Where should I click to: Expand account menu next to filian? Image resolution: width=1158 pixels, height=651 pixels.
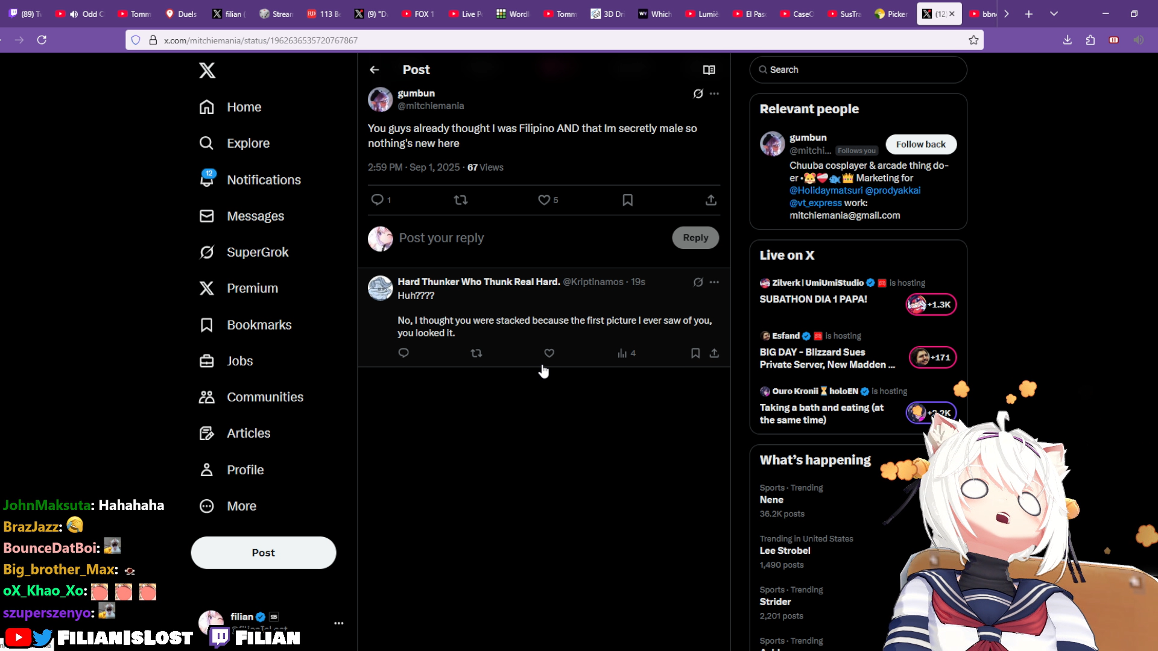point(338,623)
